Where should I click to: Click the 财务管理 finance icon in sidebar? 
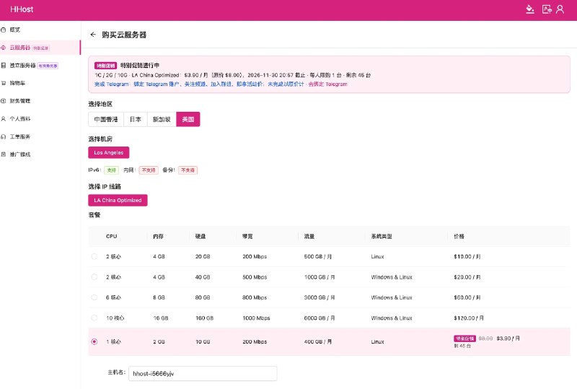pyautogui.click(x=4, y=101)
